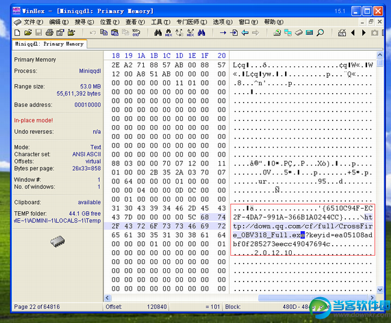This screenshot has width=391, height=323.
Task: Select the Miniqqdl: Primary Memory tab
Action: [x=49, y=44]
